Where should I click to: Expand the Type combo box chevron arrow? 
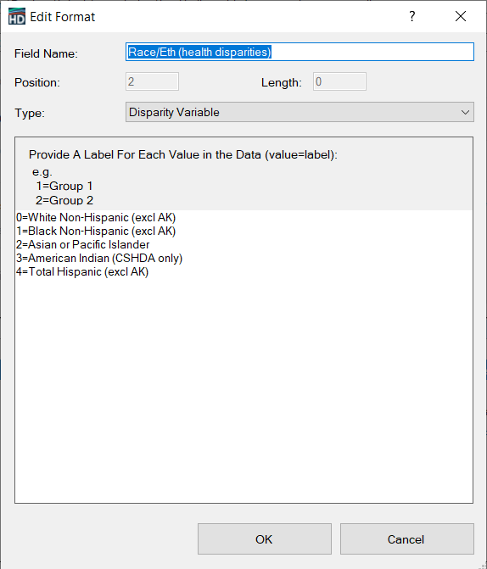465,113
